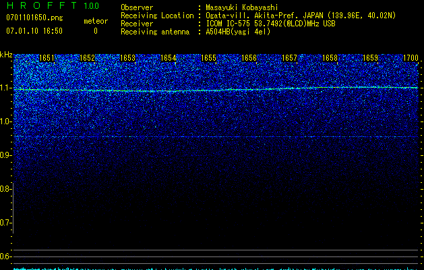Click the Receiving antenna label
424x270 pixels.
point(155,32)
